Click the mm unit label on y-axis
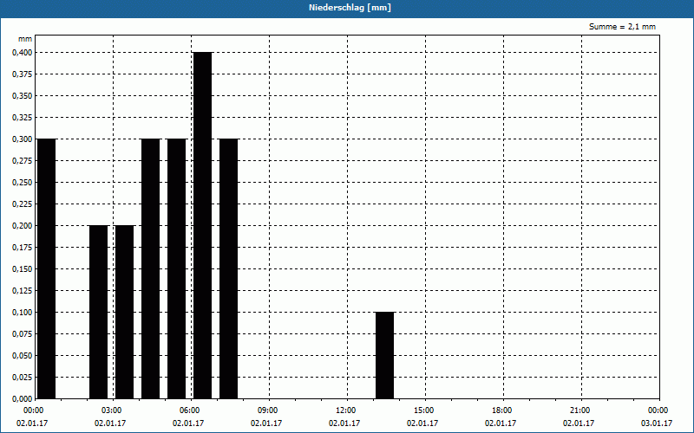This screenshot has height=433, width=694. 25,39
